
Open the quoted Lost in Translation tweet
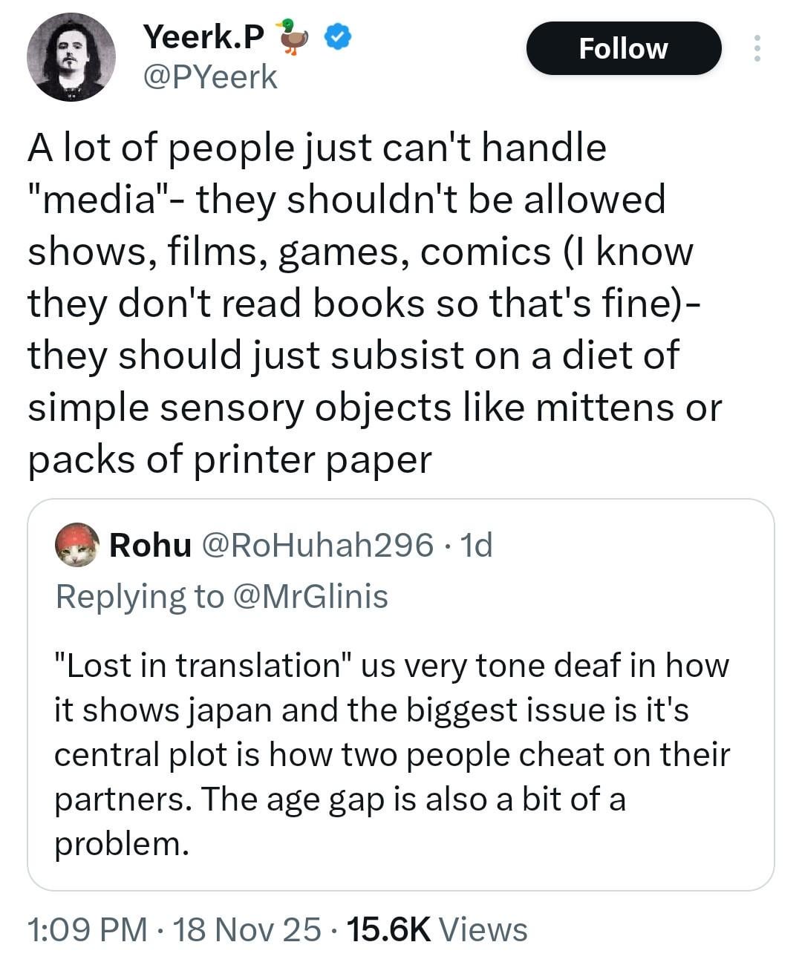coord(391,753)
